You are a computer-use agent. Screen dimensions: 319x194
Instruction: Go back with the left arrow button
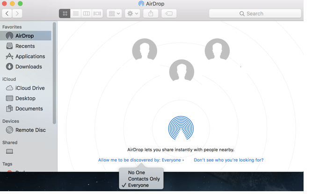point(7,14)
